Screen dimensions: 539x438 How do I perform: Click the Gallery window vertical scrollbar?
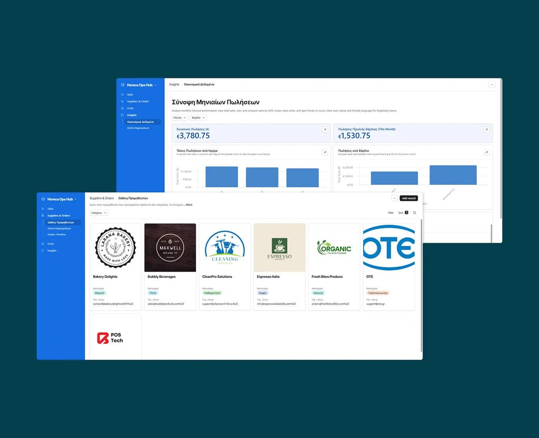point(421,284)
